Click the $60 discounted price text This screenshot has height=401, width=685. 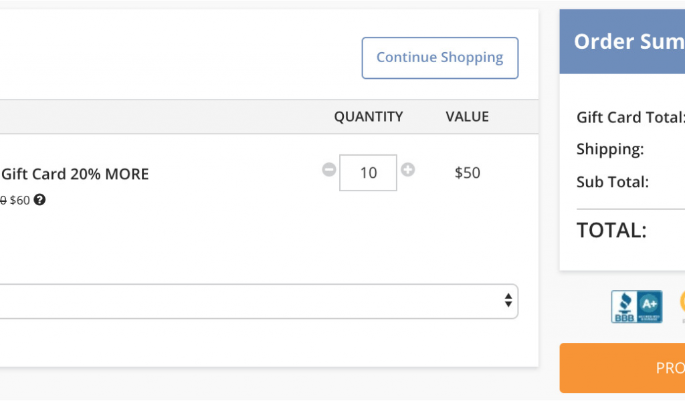click(19, 200)
